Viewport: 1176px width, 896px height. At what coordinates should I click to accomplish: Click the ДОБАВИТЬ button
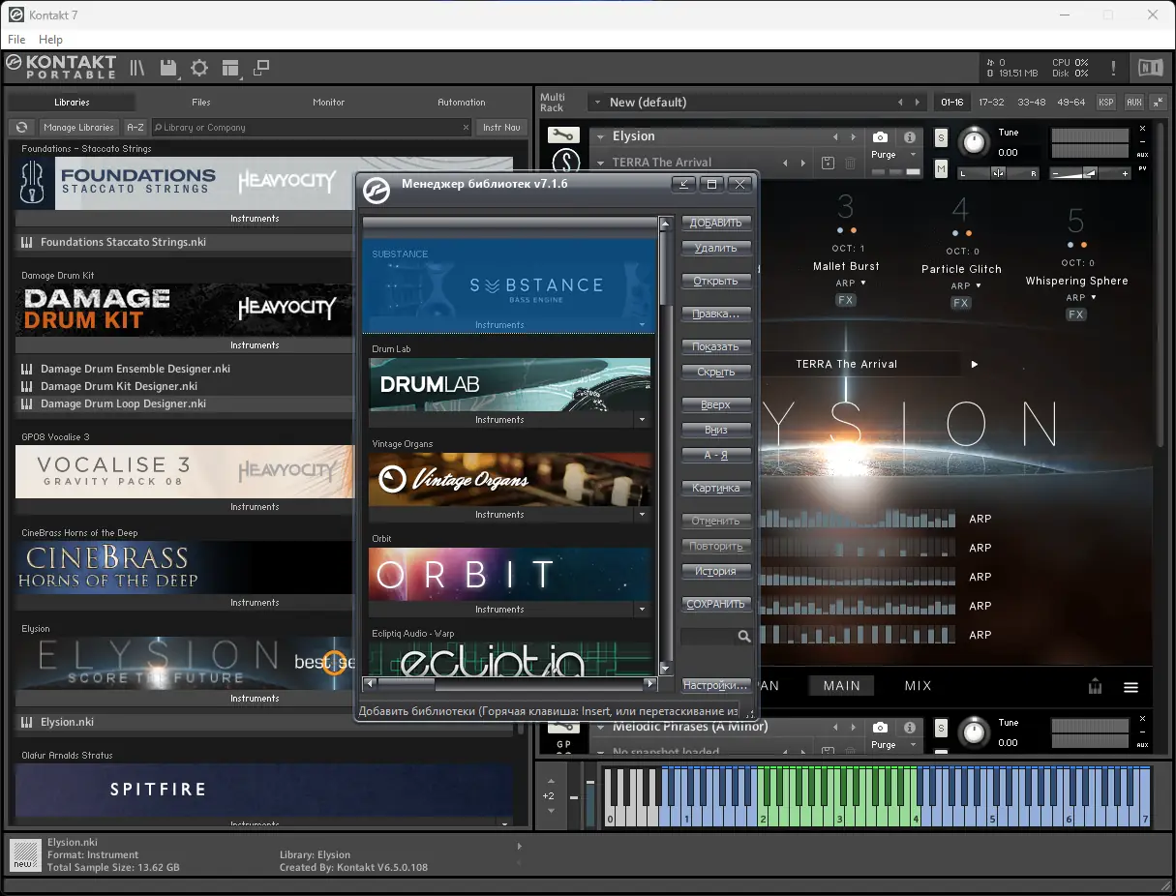coord(716,223)
